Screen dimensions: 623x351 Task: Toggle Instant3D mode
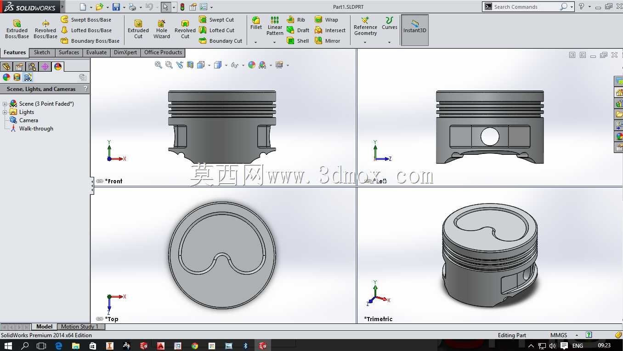415,30
